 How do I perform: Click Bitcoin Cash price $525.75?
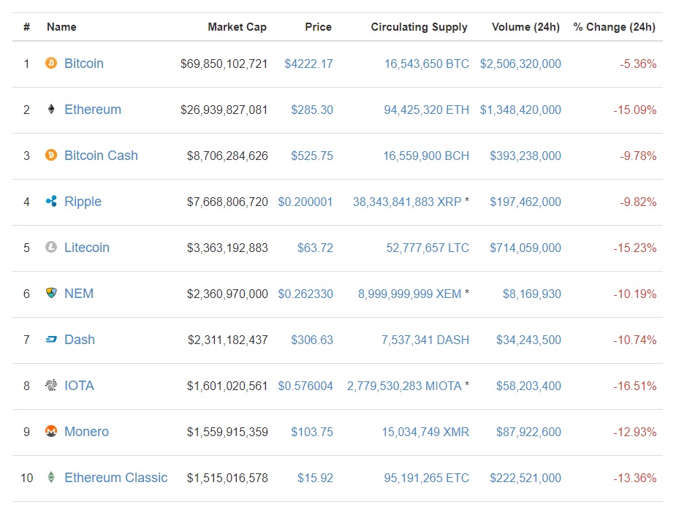(312, 156)
